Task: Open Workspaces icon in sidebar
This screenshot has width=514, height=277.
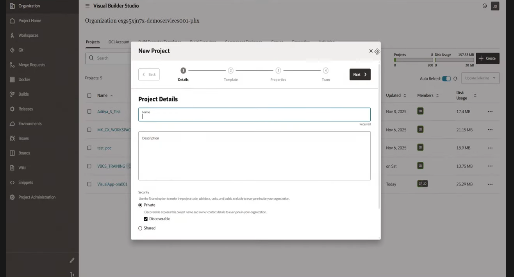Action: click(x=12, y=35)
